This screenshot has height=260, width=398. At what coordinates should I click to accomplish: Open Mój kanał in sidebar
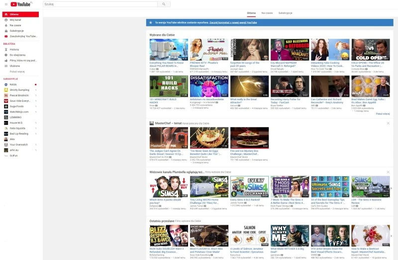(20, 20)
